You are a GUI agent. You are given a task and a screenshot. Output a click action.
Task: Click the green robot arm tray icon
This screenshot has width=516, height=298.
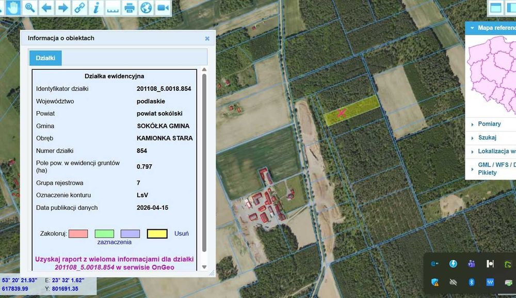508,264
